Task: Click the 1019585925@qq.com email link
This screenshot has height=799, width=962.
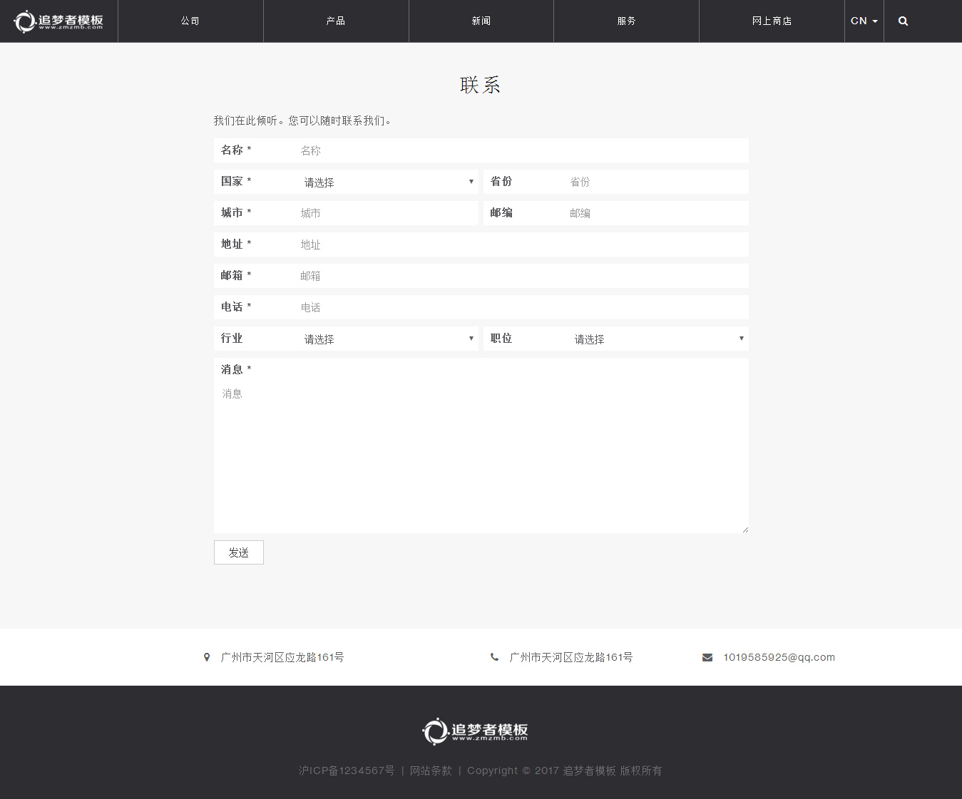Action: (x=779, y=657)
